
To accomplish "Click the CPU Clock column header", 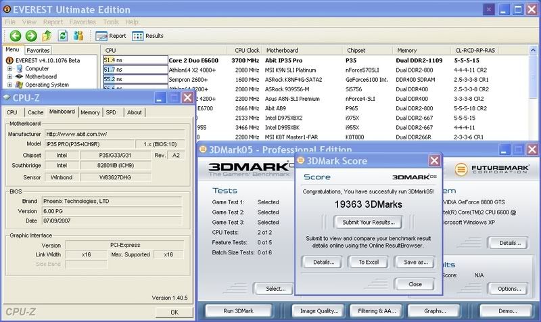I will point(244,50).
